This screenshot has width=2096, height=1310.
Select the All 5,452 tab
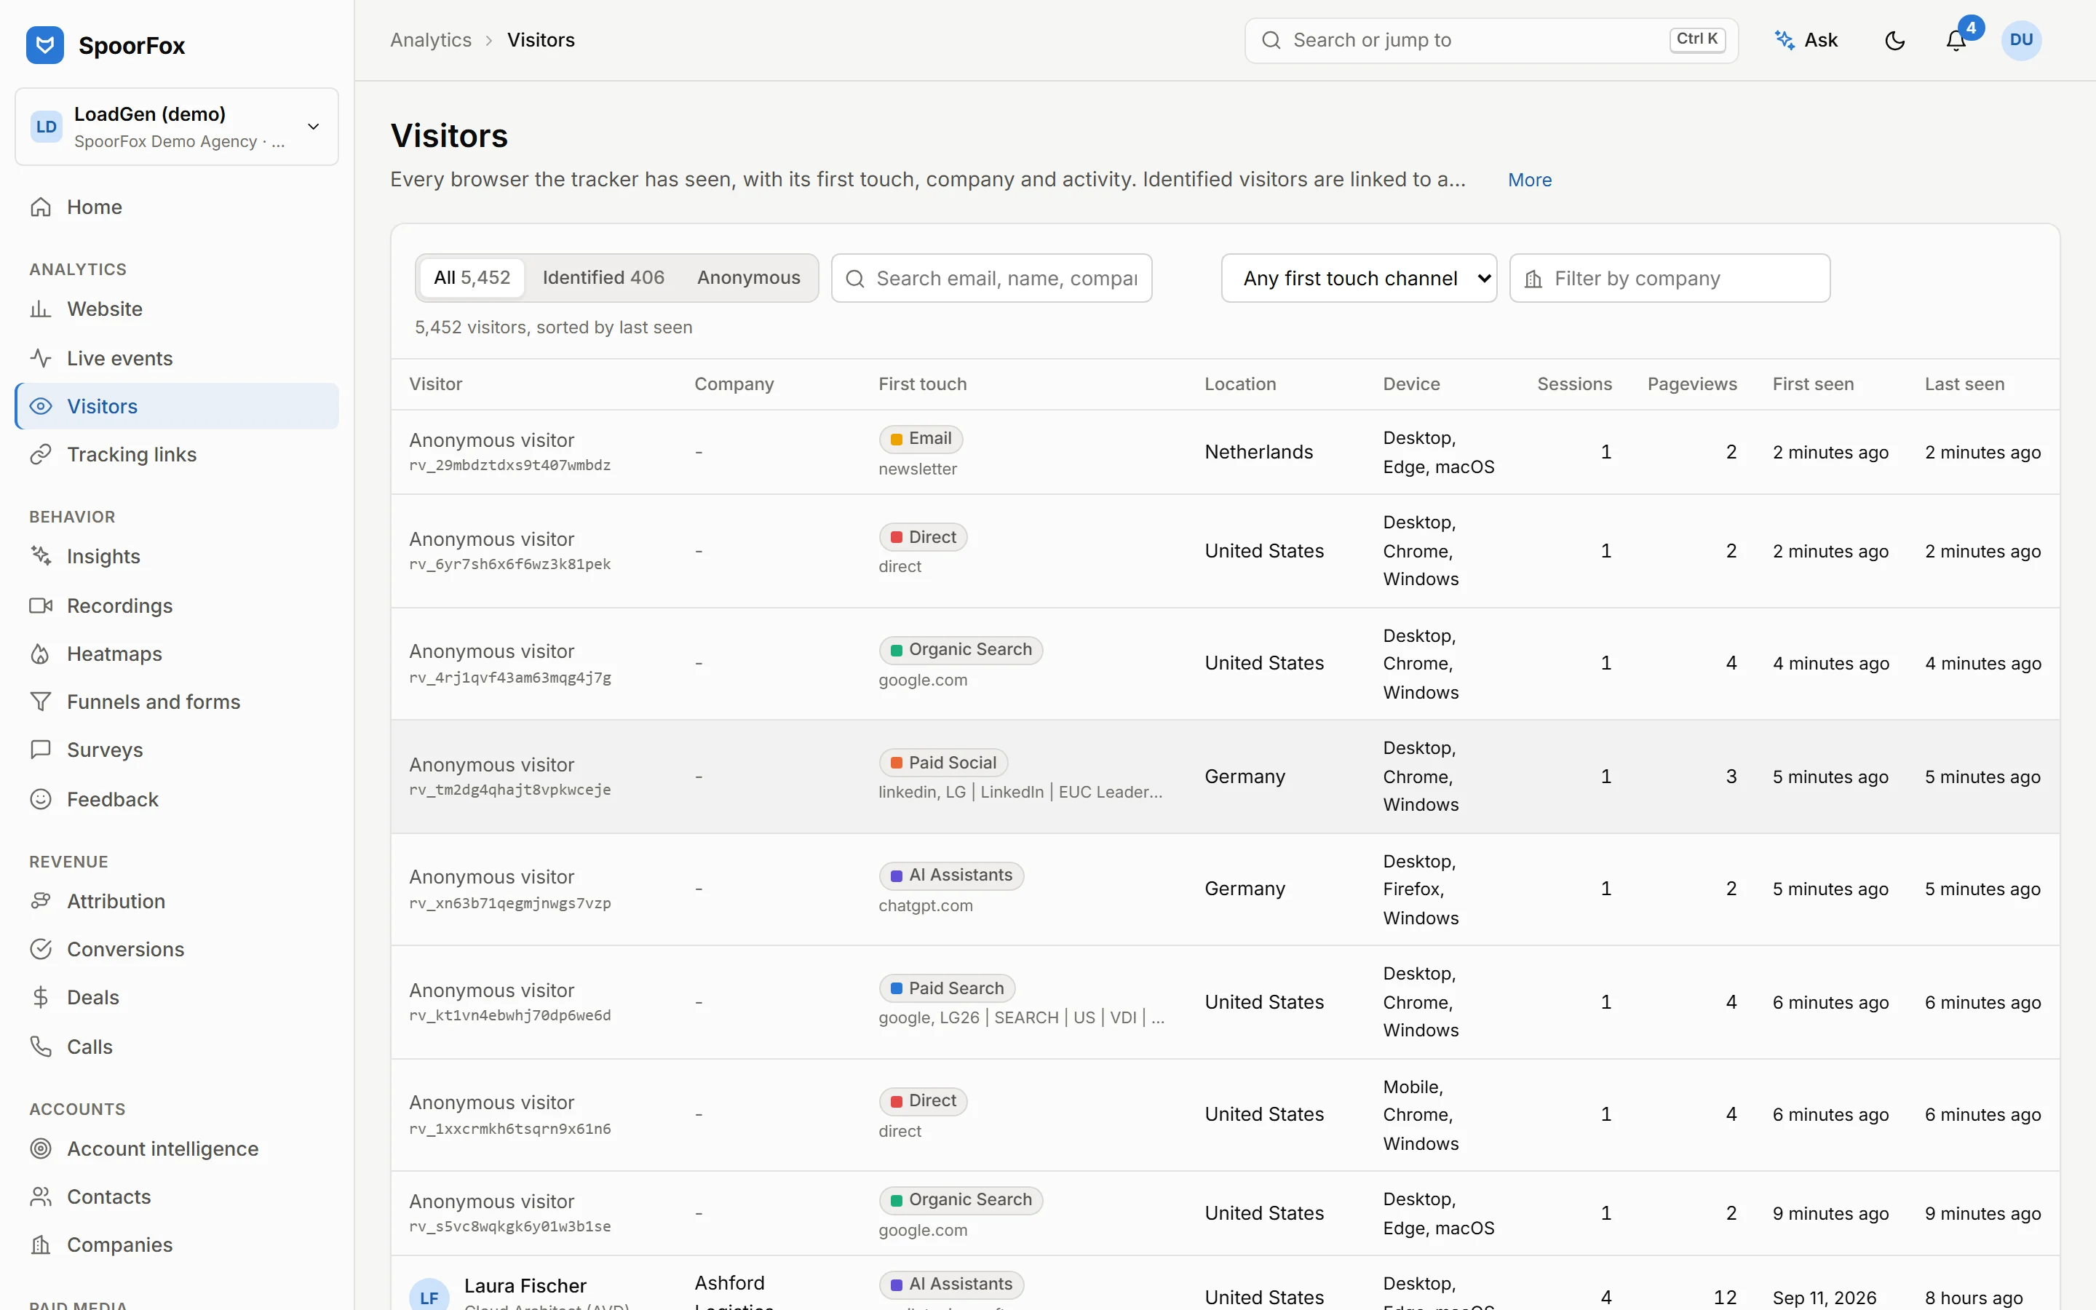coord(472,278)
